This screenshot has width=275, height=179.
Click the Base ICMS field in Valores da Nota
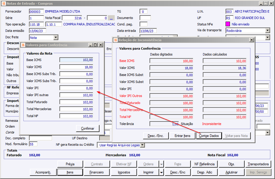[76, 60]
